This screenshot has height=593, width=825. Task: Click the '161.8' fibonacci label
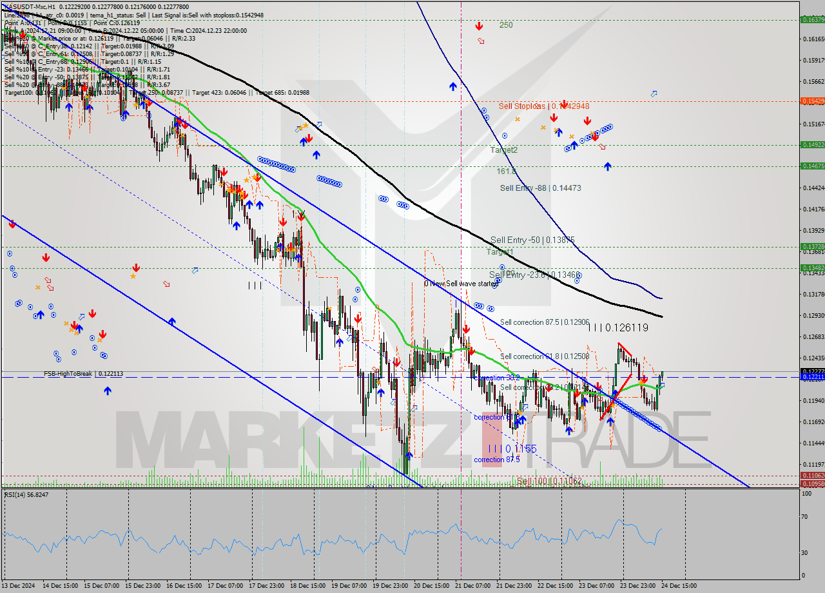pos(507,171)
